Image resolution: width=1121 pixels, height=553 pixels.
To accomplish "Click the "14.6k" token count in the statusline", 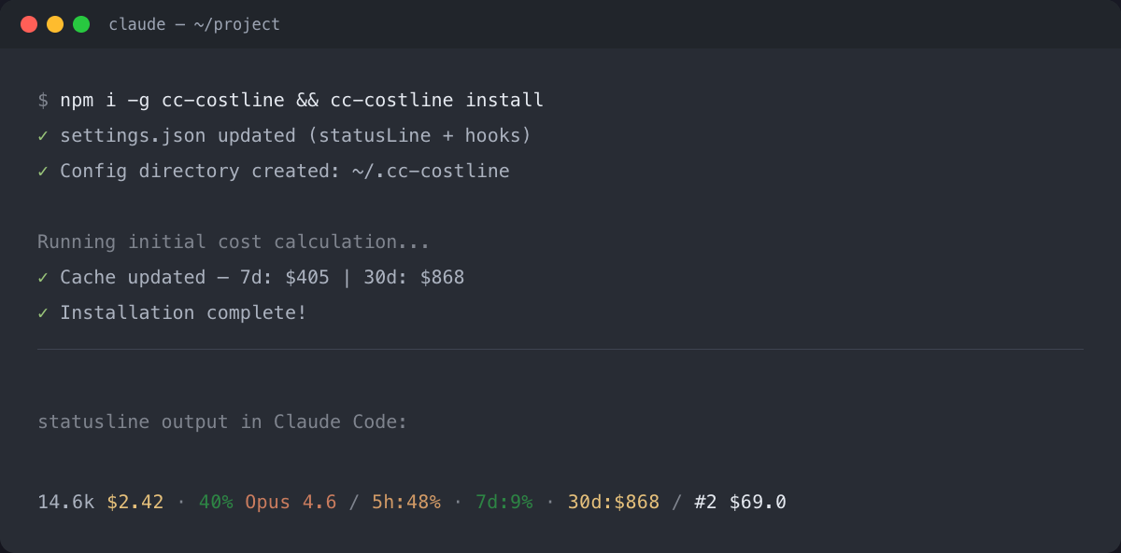I will tap(65, 502).
